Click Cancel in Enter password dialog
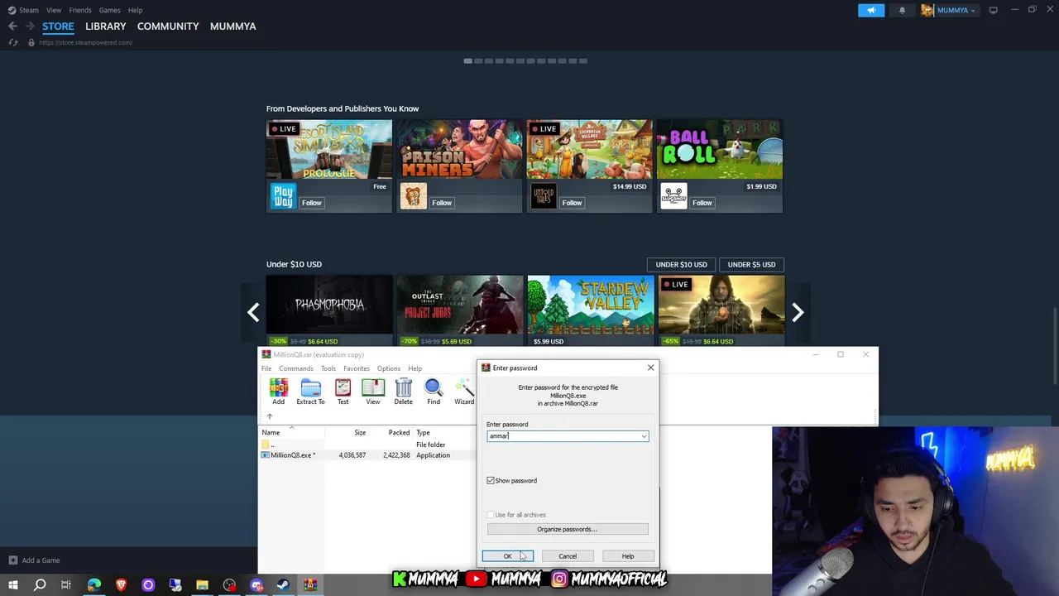1059x596 pixels. (x=568, y=556)
